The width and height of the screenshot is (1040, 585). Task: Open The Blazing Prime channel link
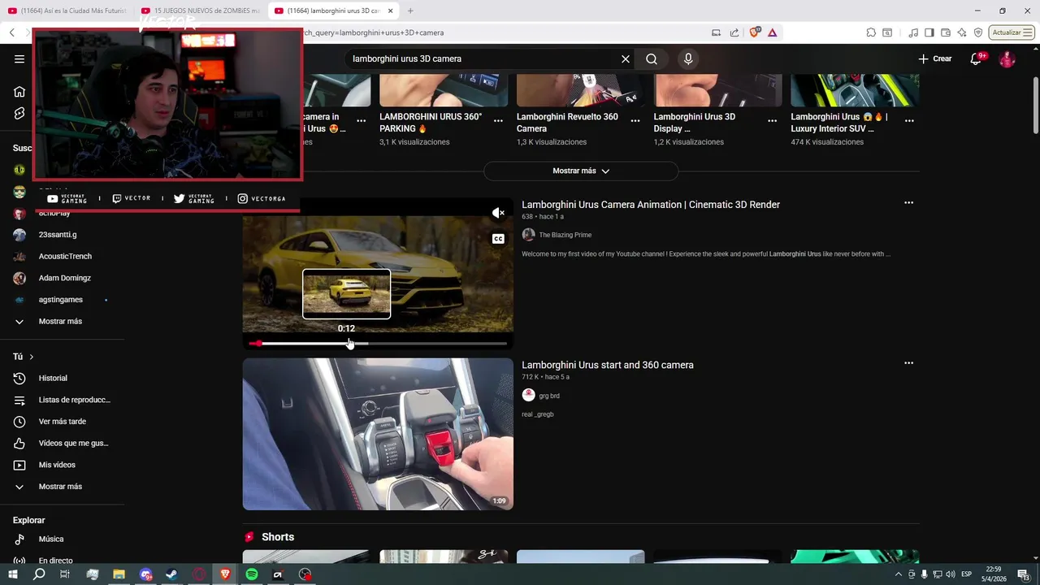[x=565, y=235]
